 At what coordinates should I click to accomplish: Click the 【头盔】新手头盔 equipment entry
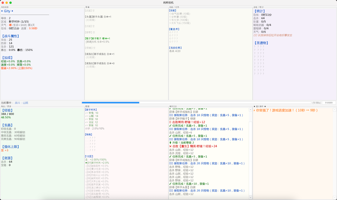pyautogui.click(x=98, y=17)
